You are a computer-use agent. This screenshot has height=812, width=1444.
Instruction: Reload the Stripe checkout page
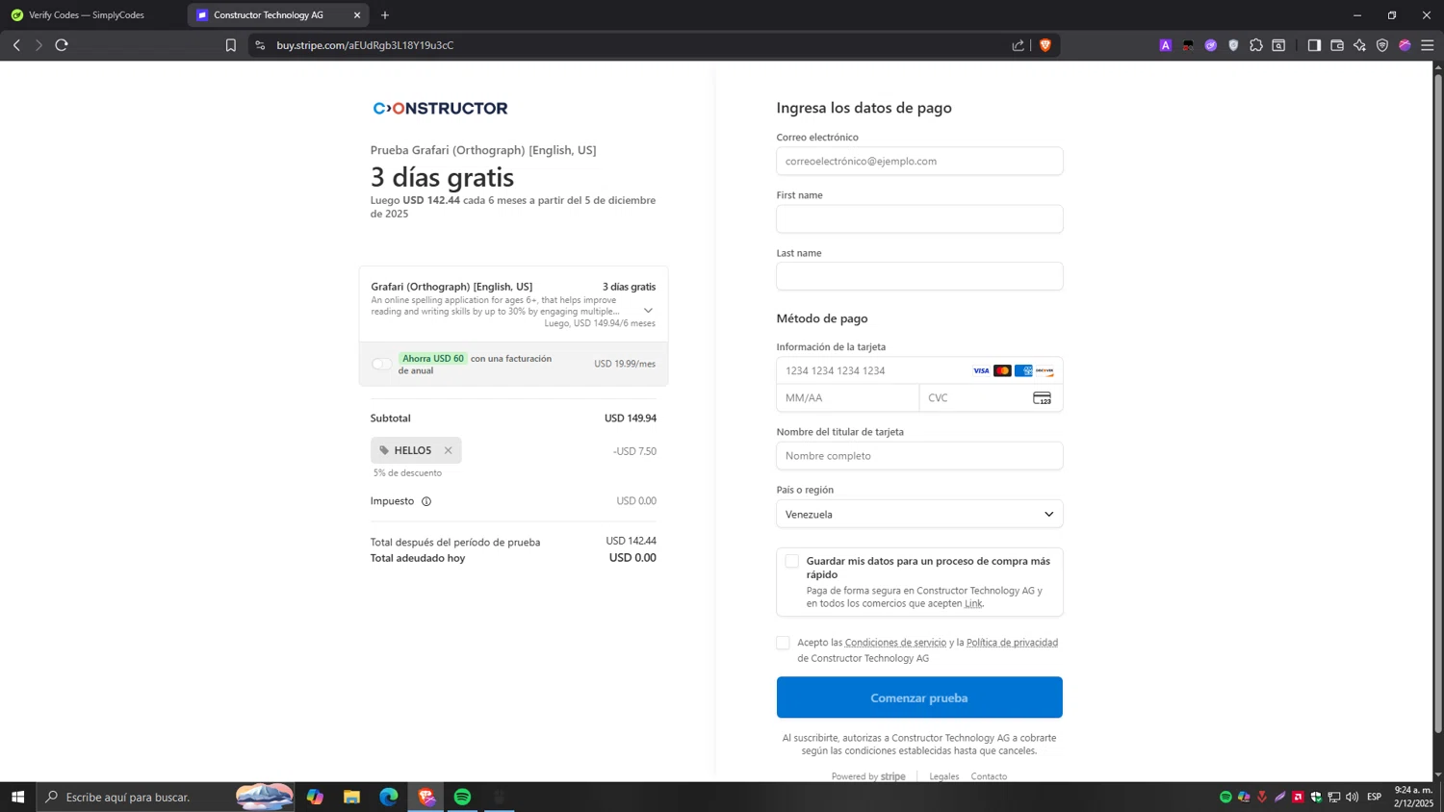[62, 45]
